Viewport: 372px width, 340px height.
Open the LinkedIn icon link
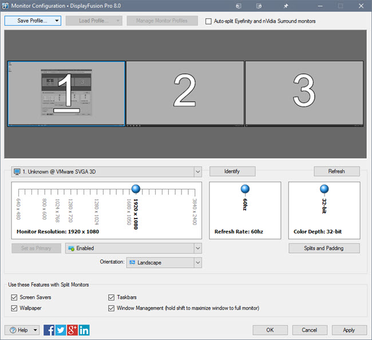(x=84, y=330)
